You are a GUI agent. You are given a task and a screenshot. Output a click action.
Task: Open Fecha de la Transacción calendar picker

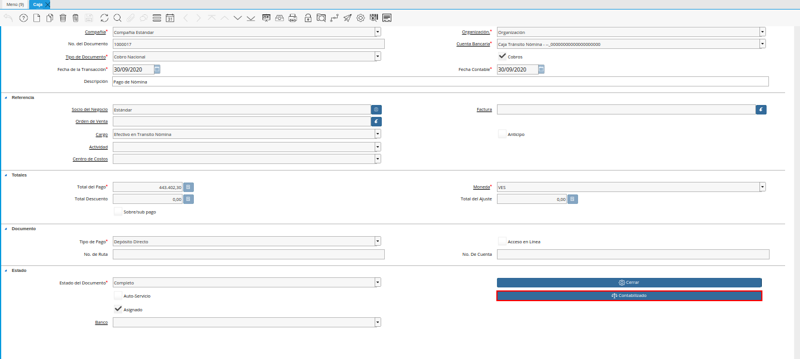click(x=157, y=69)
